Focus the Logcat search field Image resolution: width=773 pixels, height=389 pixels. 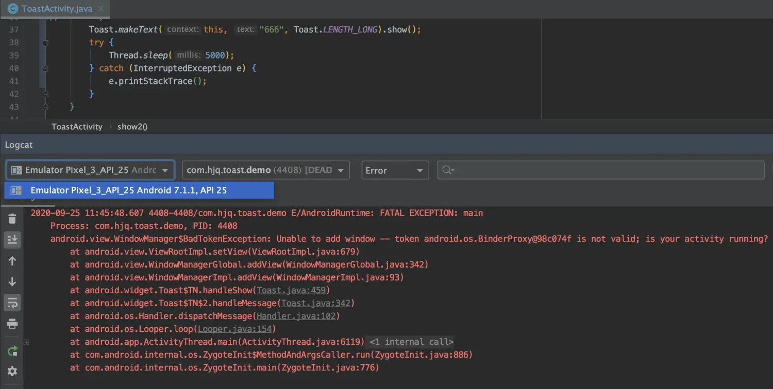tap(601, 170)
